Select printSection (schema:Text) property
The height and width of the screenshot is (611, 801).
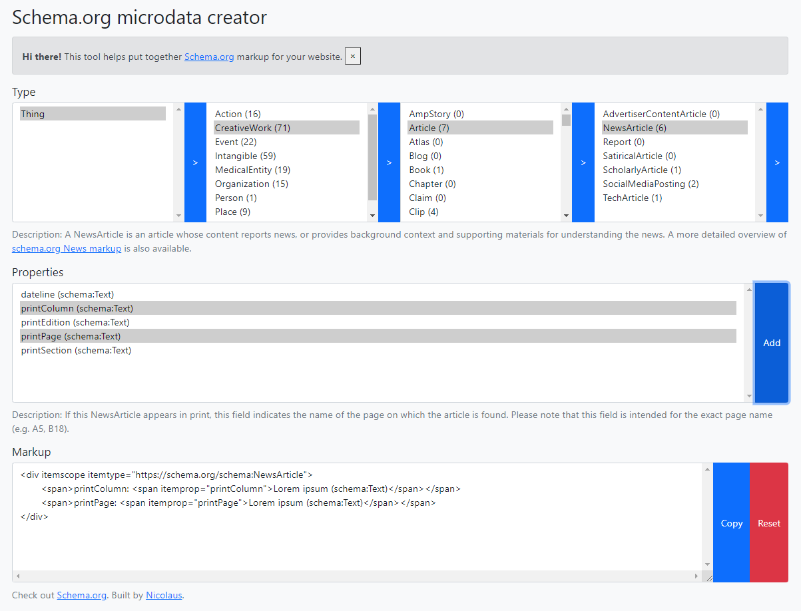[378, 350]
